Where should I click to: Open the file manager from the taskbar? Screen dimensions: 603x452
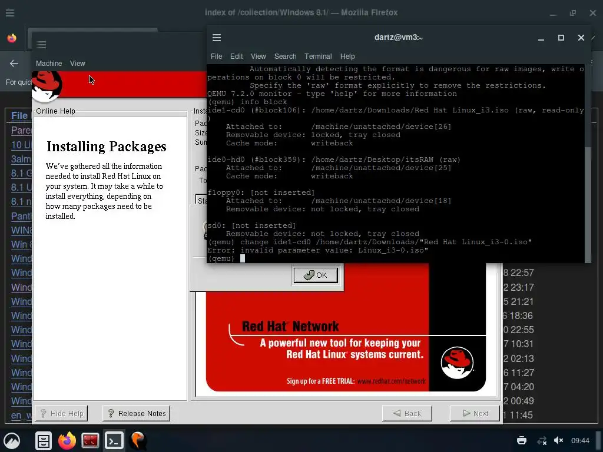pos(44,440)
